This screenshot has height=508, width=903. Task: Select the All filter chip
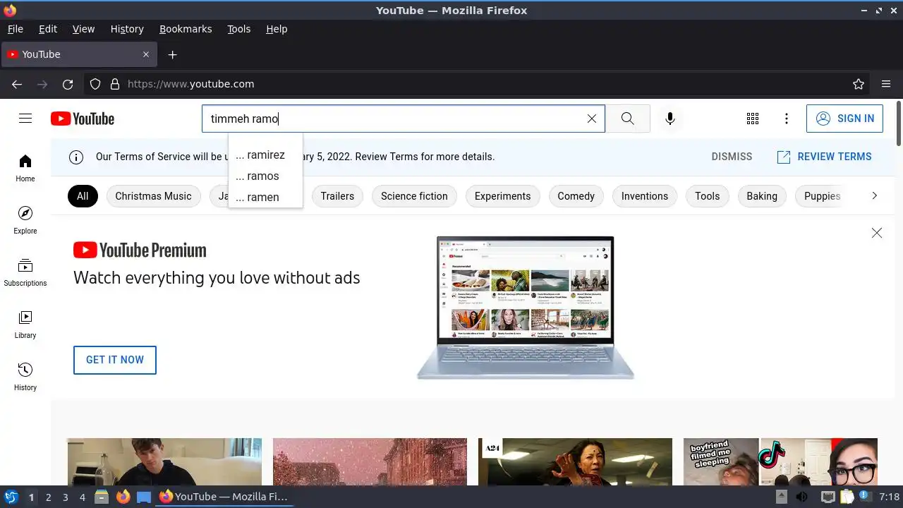click(83, 196)
